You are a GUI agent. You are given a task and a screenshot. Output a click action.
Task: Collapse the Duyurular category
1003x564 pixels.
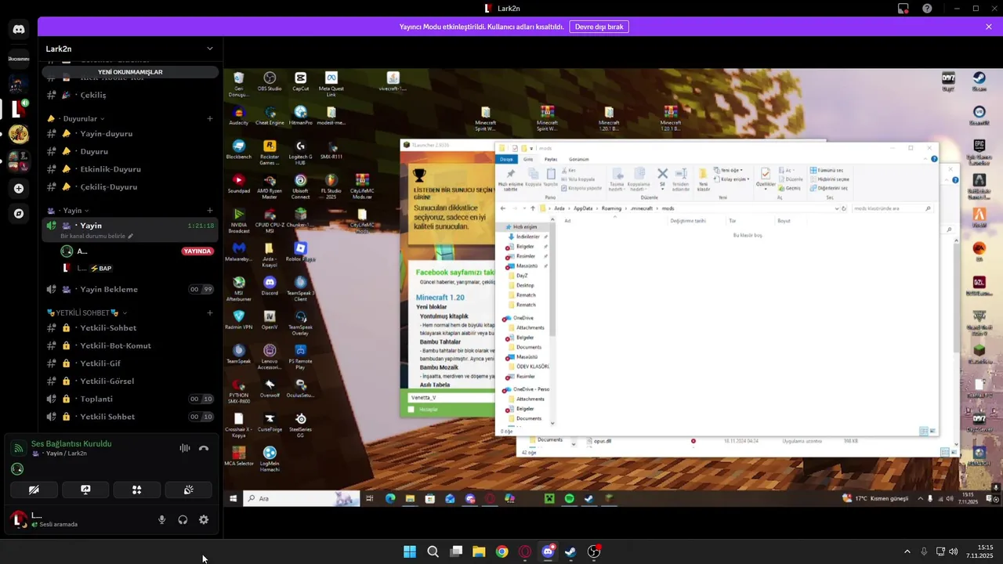(81, 118)
